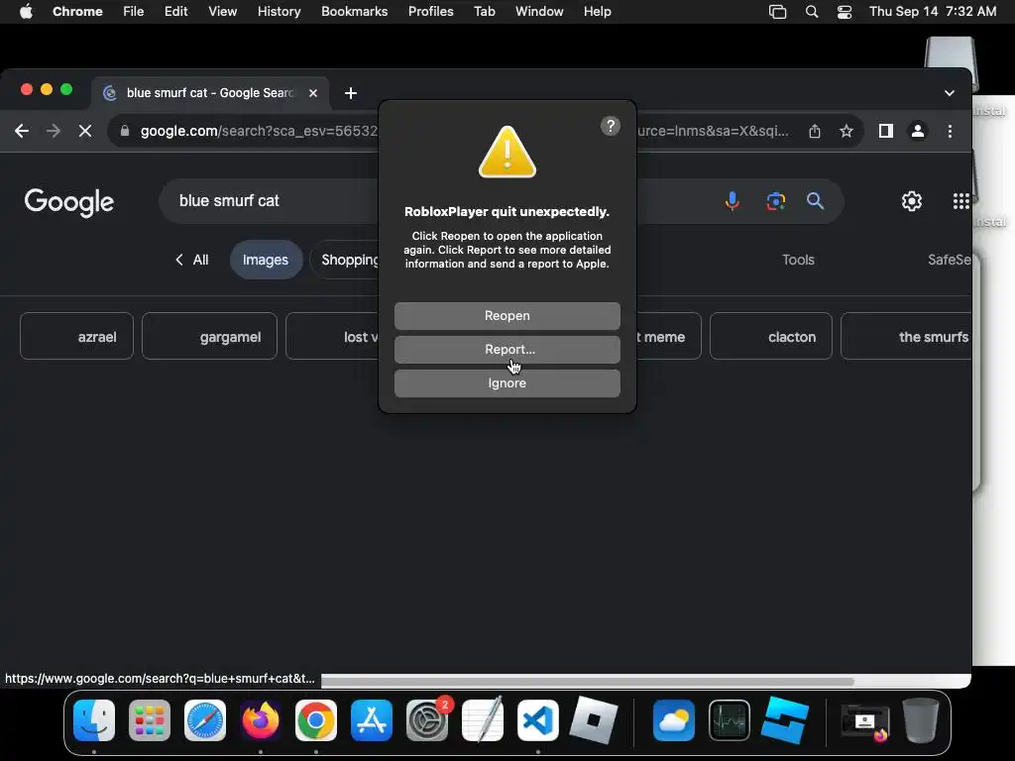Screen dimensions: 1015x761
Task: Open the Chrome application menu
Action: pos(77,12)
